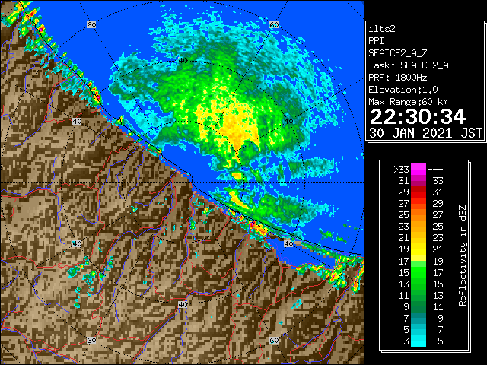Click the '40' range label directly south of center
This screenshot has height=365, width=487.
(183, 304)
